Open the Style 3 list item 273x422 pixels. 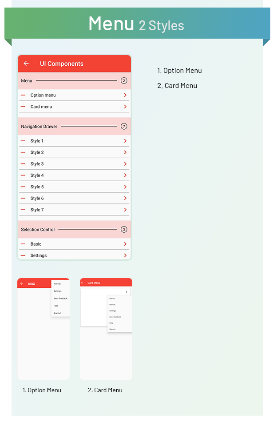[x=37, y=164]
